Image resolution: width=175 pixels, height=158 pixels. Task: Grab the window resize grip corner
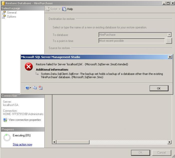173,156
